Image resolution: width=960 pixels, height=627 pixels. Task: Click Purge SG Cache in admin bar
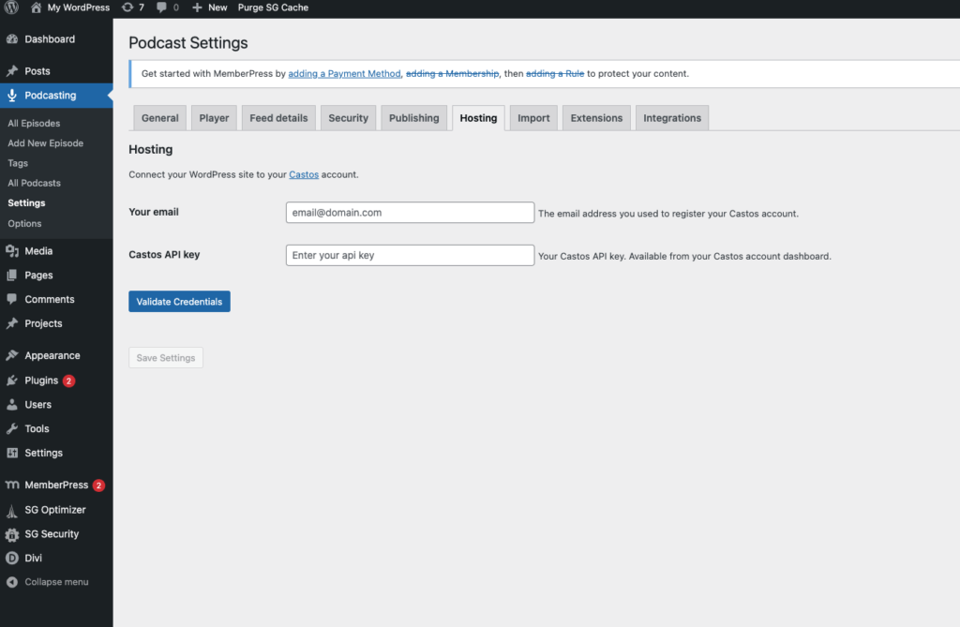(273, 7)
